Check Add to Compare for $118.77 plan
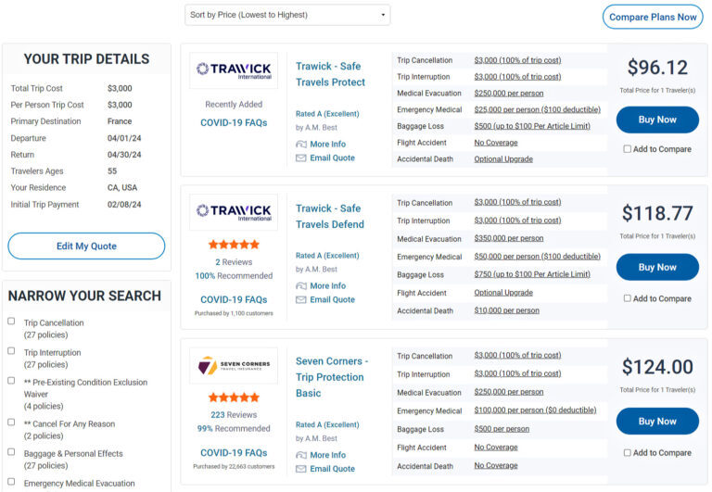This screenshot has height=492, width=712. pos(628,298)
